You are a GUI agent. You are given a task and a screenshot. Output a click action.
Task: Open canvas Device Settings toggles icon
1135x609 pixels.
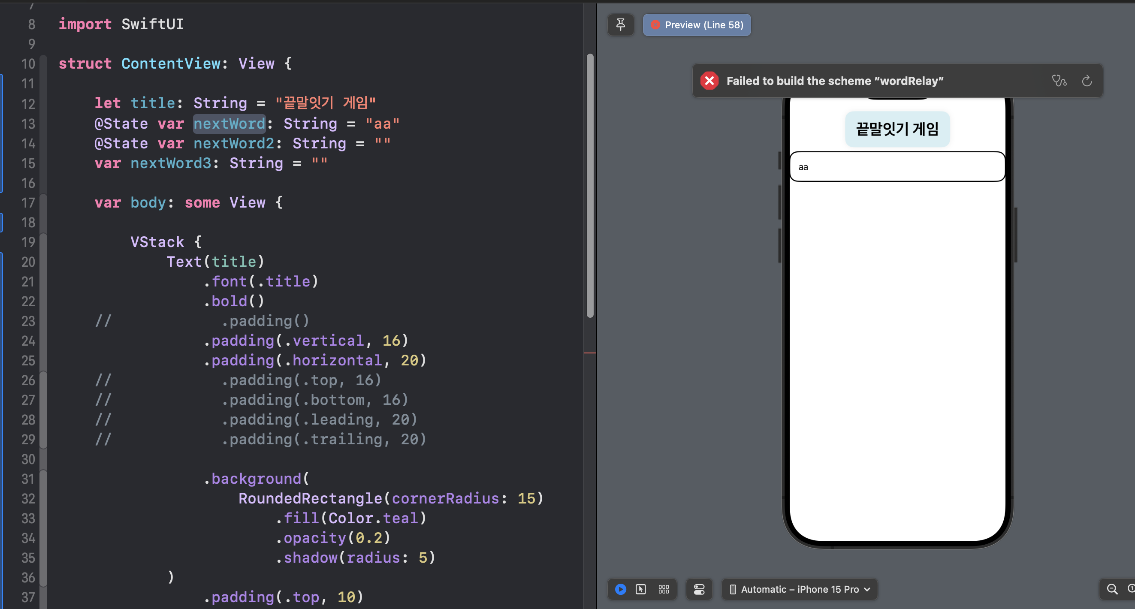coord(699,589)
